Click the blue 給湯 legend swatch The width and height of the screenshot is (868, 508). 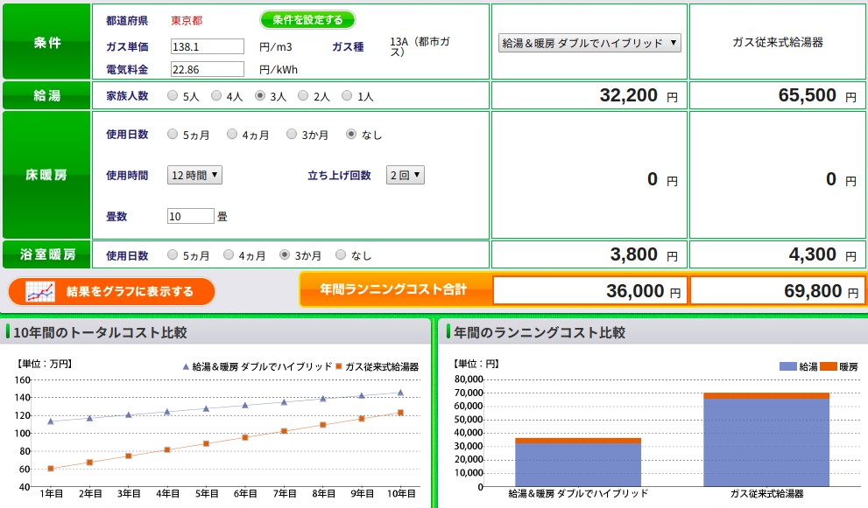pos(787,366)
